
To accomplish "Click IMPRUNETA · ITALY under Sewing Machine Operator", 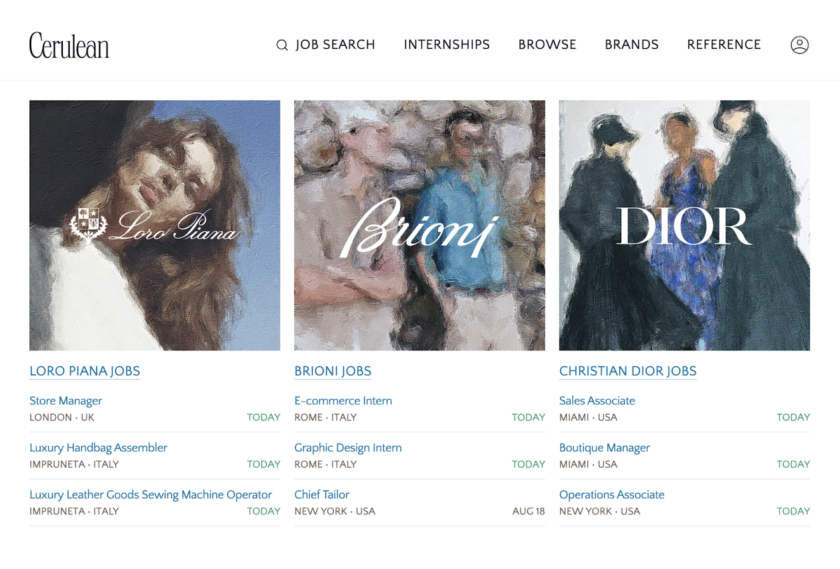I will tap(74, 511).
